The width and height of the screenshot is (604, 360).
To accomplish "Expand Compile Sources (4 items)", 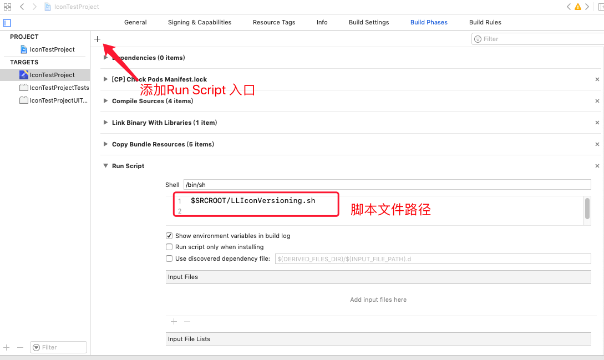I will pyautogui.click(x=105, y=100).
